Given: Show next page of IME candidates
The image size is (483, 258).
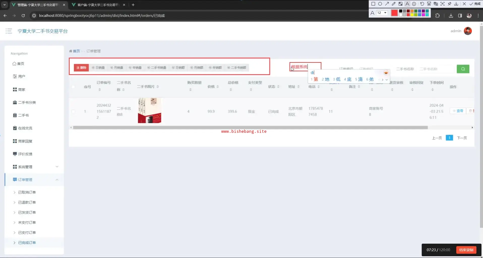Looking at the screenshot, I should (x=383, y=80).
